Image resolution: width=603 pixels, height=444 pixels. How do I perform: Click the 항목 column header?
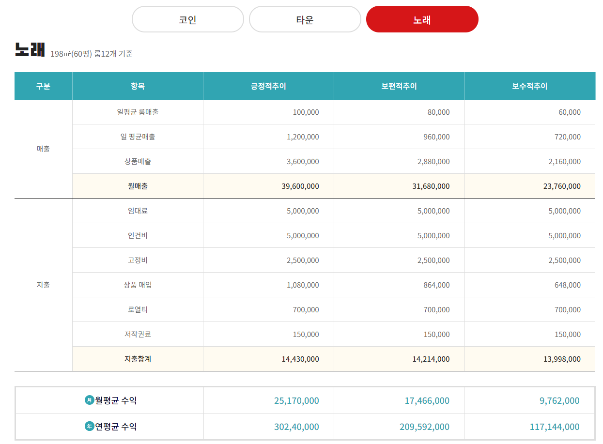click(x=137, y=86)
